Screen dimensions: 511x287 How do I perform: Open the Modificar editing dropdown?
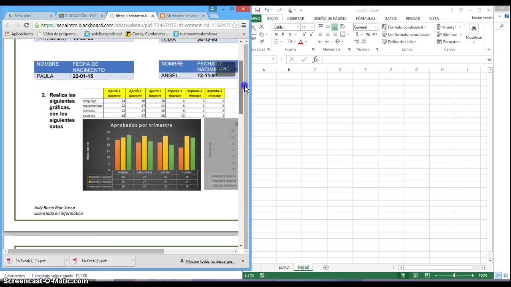[x=474, y=34]
